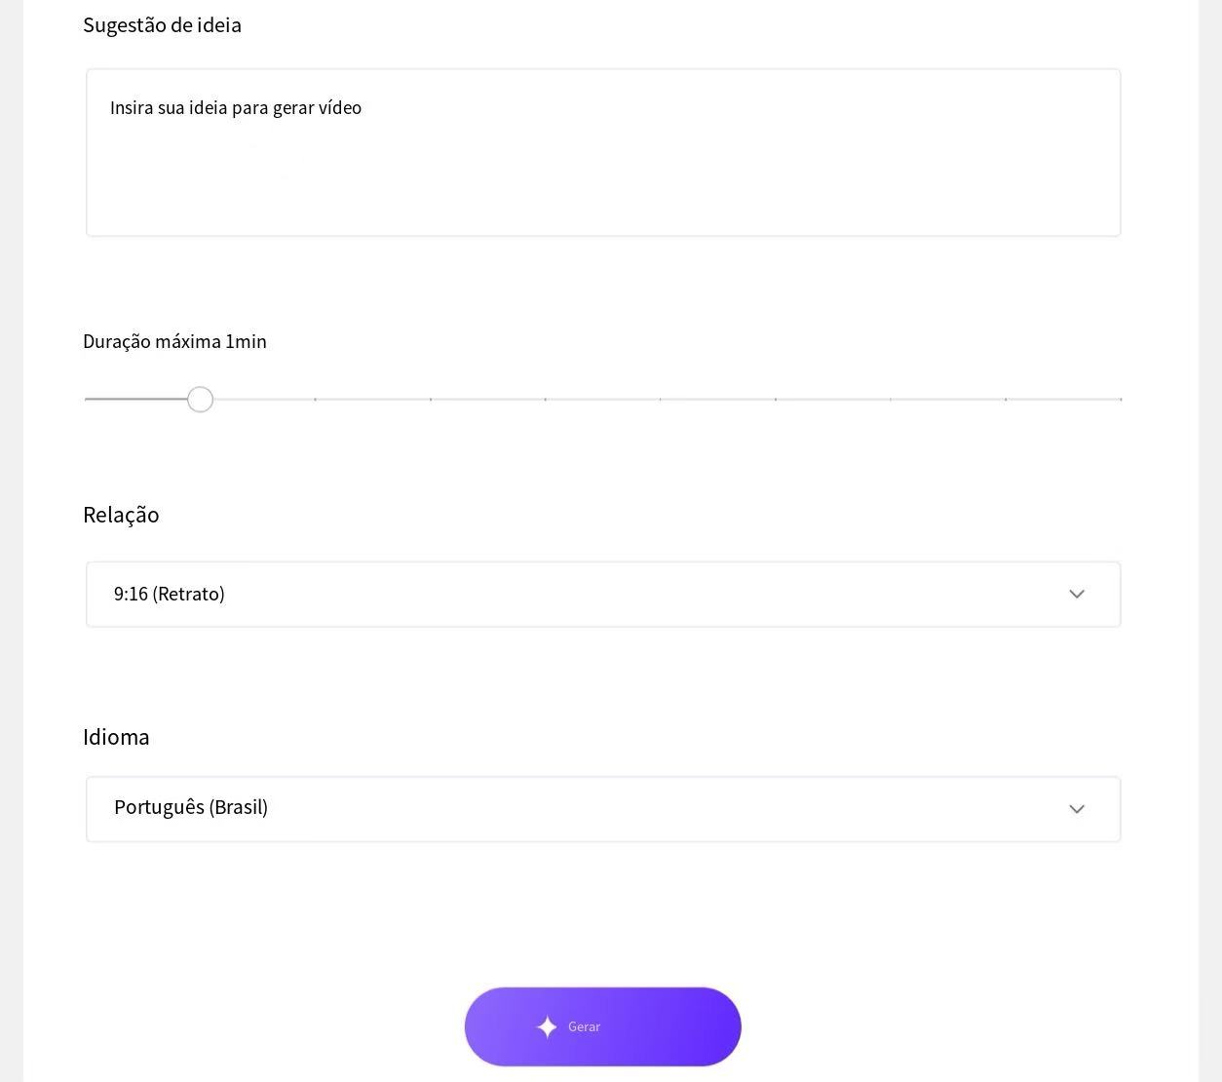The height and width of the screenshot is (1082, 1222).
Task: Click the sparkle icon on the Gerar button
Action: coord(547,1026)
